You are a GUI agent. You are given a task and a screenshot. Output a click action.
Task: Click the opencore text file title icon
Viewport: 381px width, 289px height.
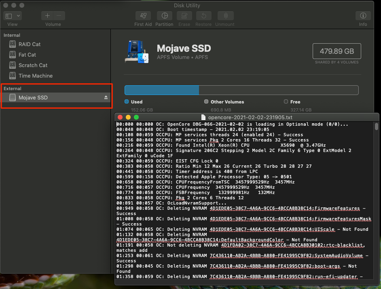coord(203,117)
